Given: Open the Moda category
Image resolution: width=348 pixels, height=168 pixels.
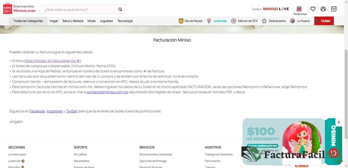Looking at the screenshot, I should point(92,21).
